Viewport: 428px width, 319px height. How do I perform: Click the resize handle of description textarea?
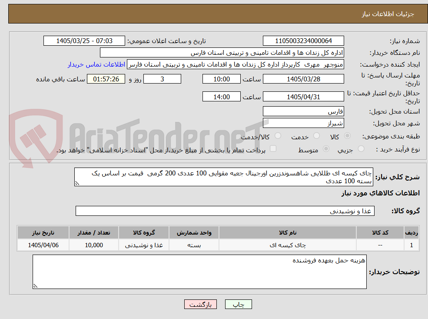pos(77,183)
